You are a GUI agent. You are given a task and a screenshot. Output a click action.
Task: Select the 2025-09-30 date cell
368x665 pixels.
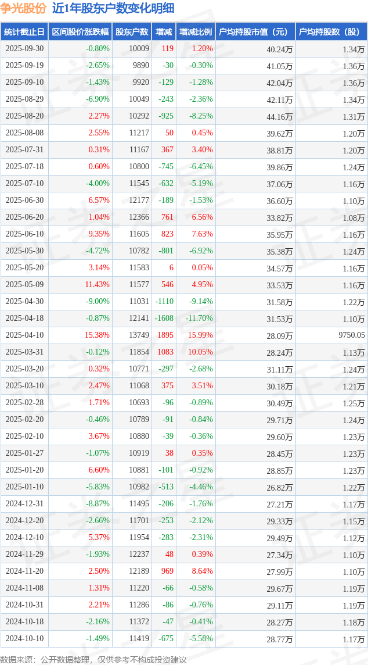[24, 49]
